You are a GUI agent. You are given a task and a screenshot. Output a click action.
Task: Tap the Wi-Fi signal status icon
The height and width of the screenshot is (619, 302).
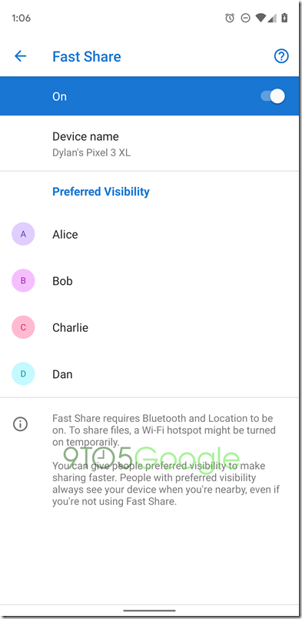(x=261, y=18)
